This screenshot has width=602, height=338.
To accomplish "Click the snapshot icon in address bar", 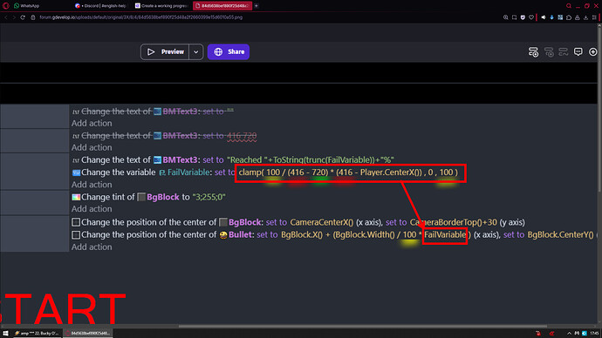I will click(x=515, y=17).
